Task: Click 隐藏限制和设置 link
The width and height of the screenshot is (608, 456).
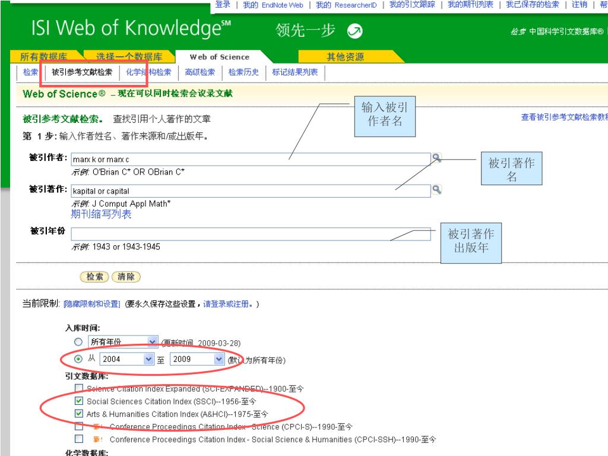Action: pos(92,304)
